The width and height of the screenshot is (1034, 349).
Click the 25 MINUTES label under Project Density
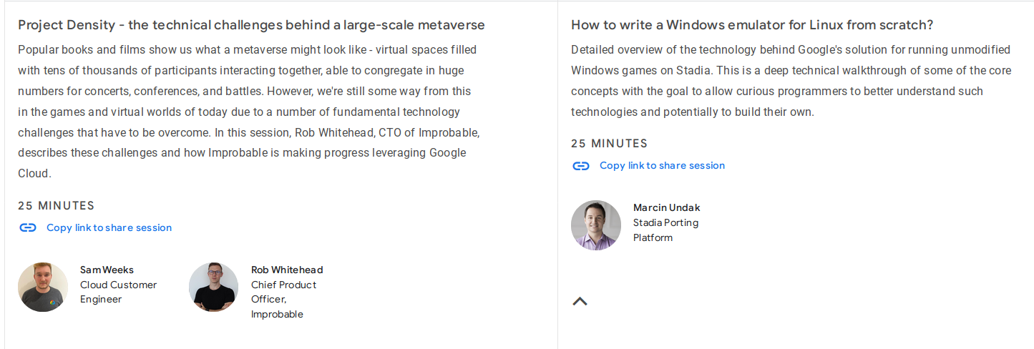(57, 206)
